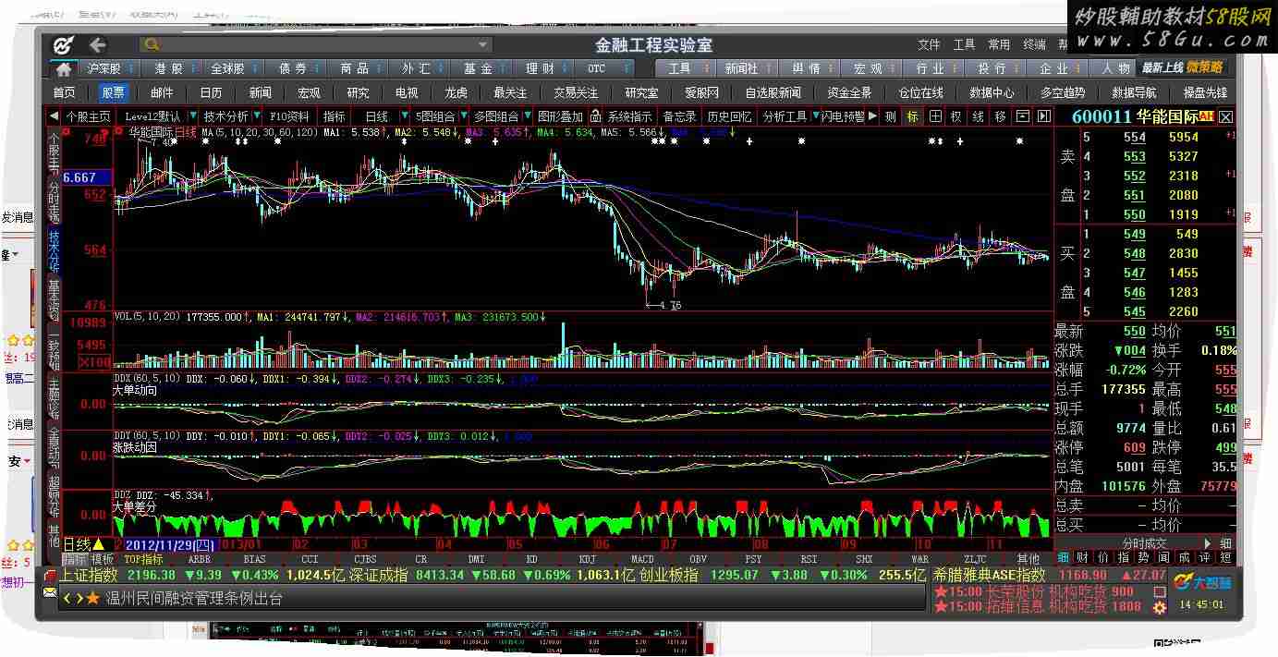This screenshot has width=1278, height=657.
Task: Toggle the 测 tool button
Action: tap(890, 116)
